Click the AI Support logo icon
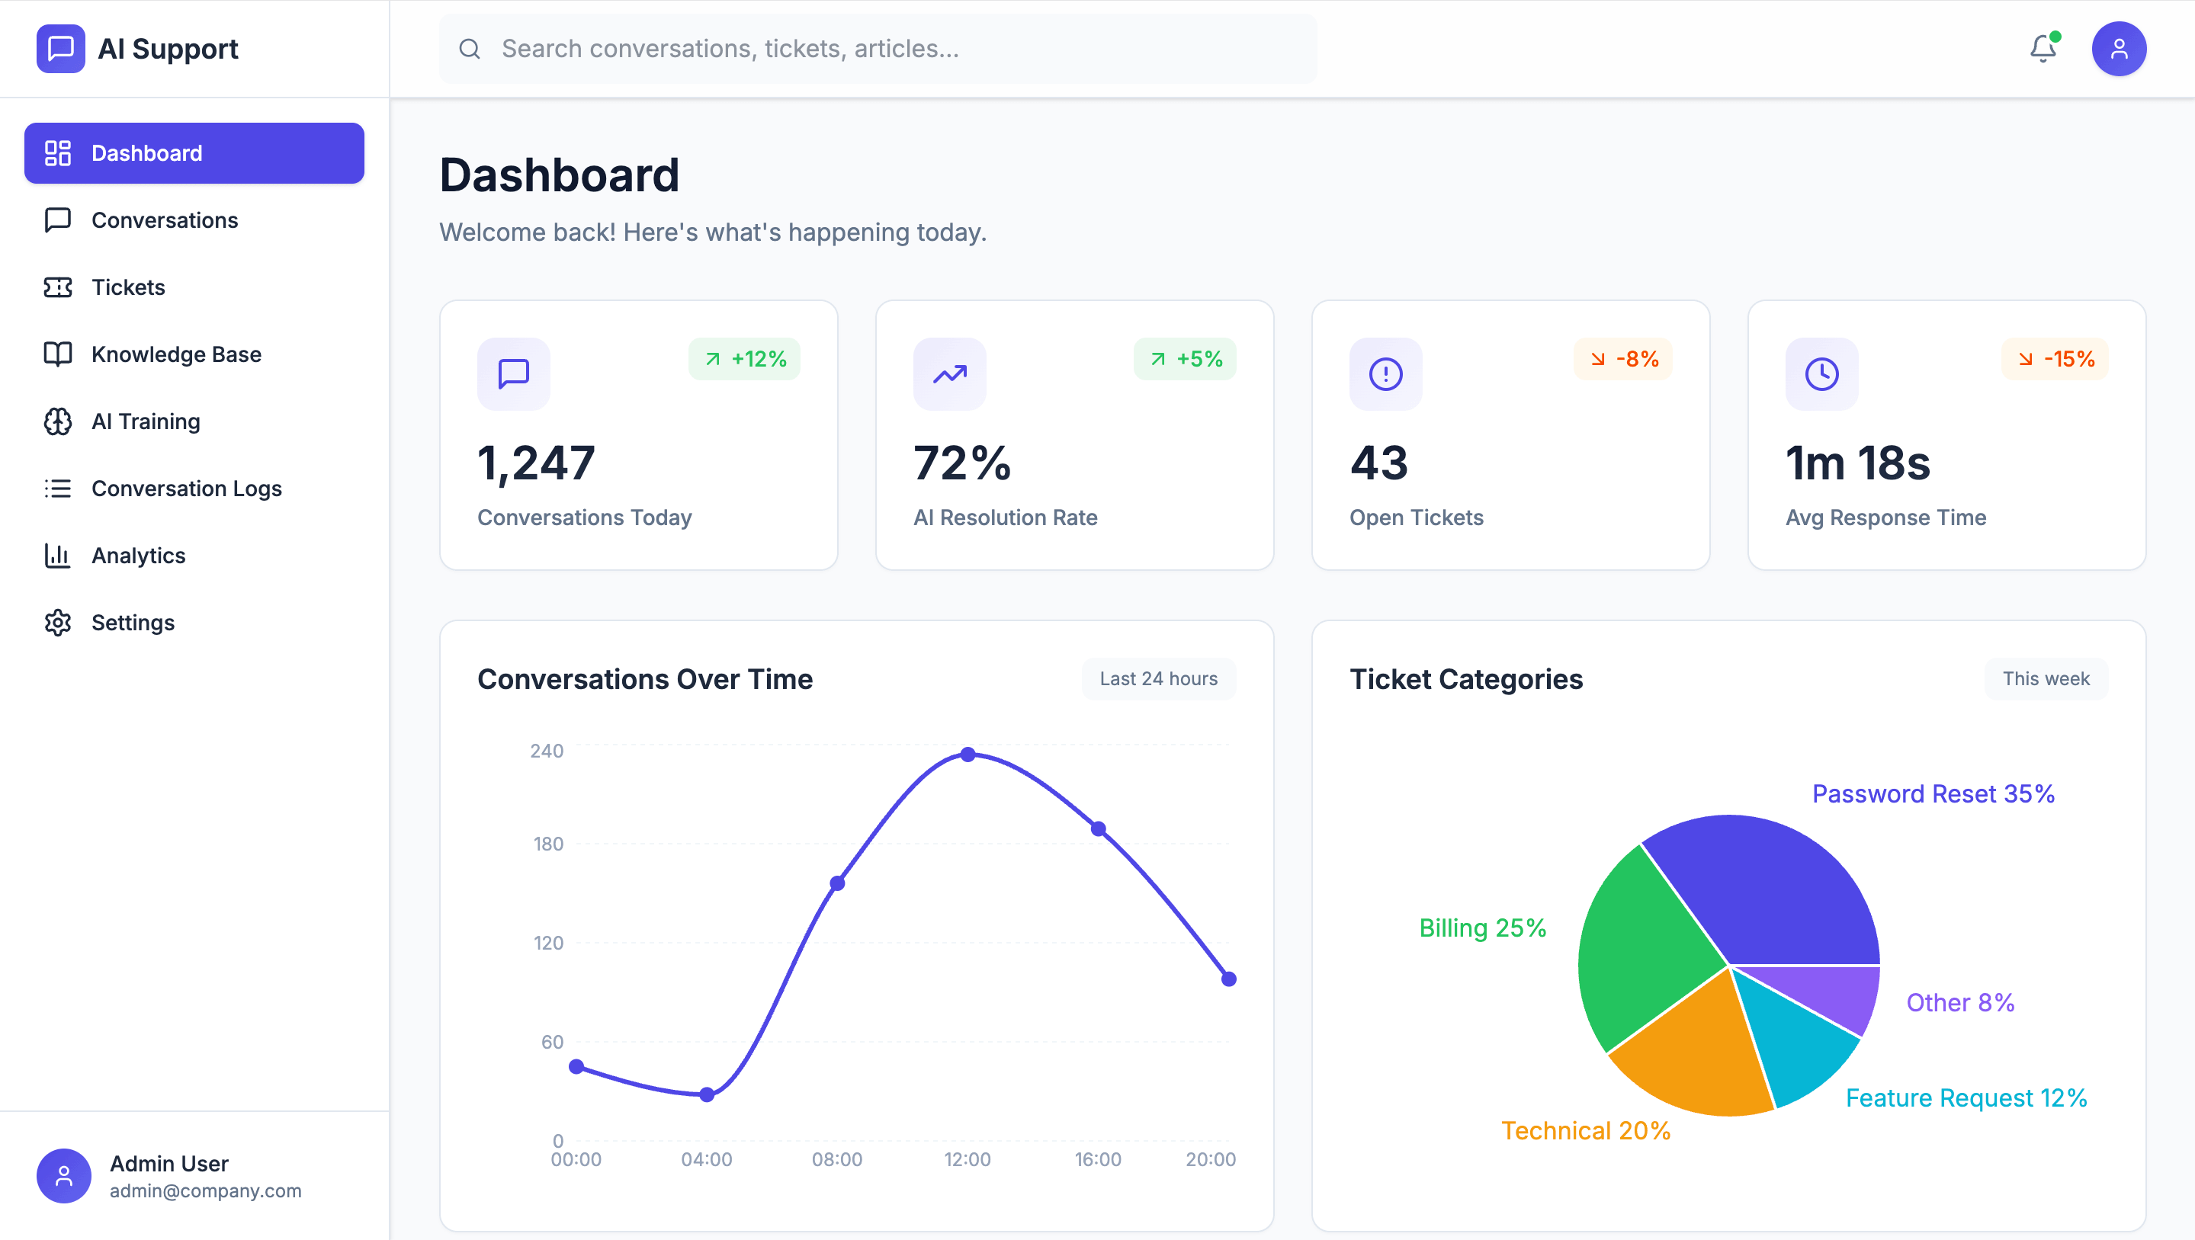This screenshot has width=2195, height=1240. point(60,49)
